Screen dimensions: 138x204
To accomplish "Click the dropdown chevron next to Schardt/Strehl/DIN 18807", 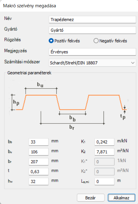I will [x=133, y=63].
